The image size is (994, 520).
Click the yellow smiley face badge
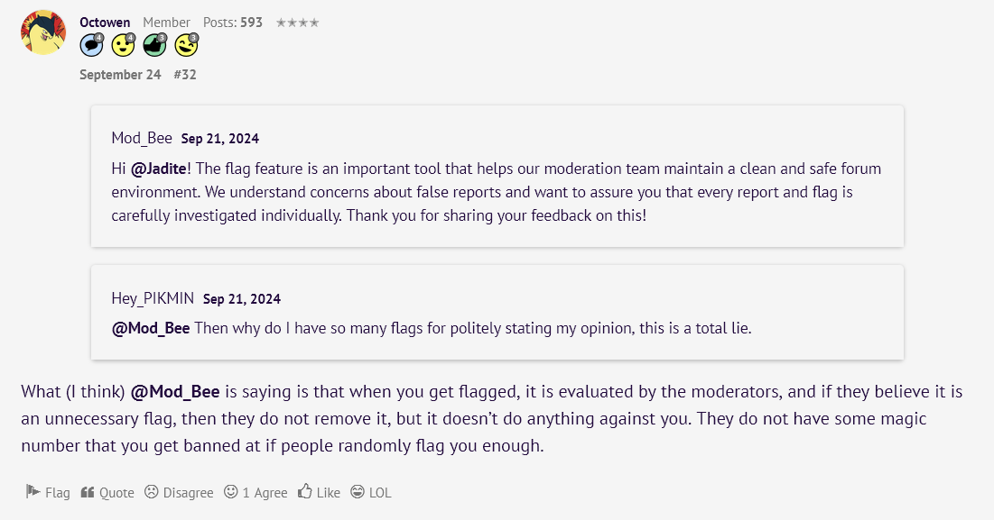click(x=124, y=46)
